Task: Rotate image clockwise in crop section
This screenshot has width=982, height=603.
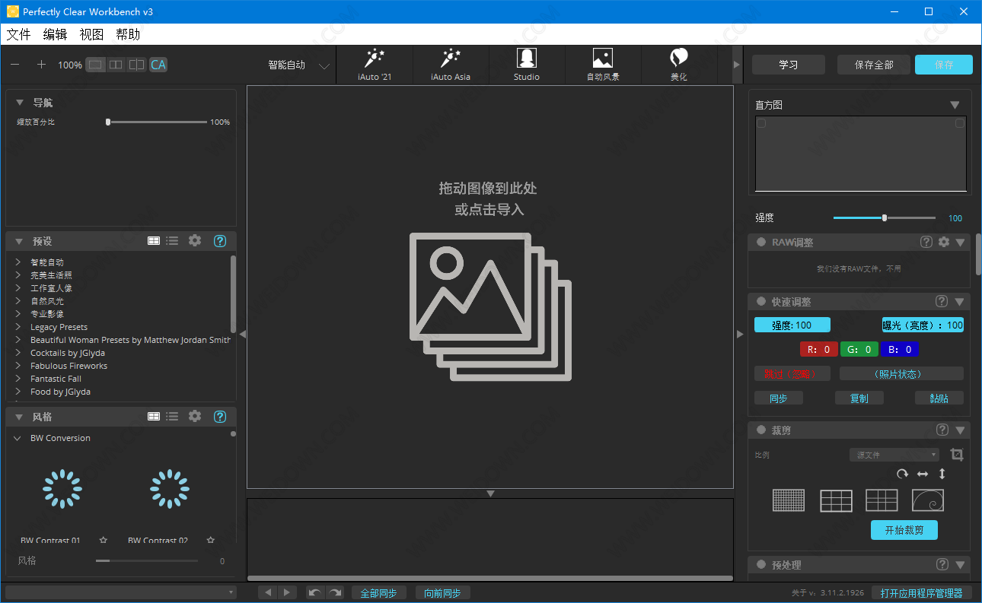Action: (902, 474)
